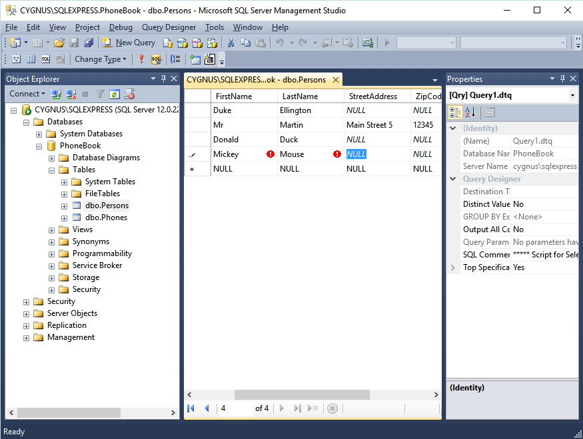This screenshot has width=583, height=439.
Task: Execute SQL with the red exclamation icon
Action: pos(141,59)
